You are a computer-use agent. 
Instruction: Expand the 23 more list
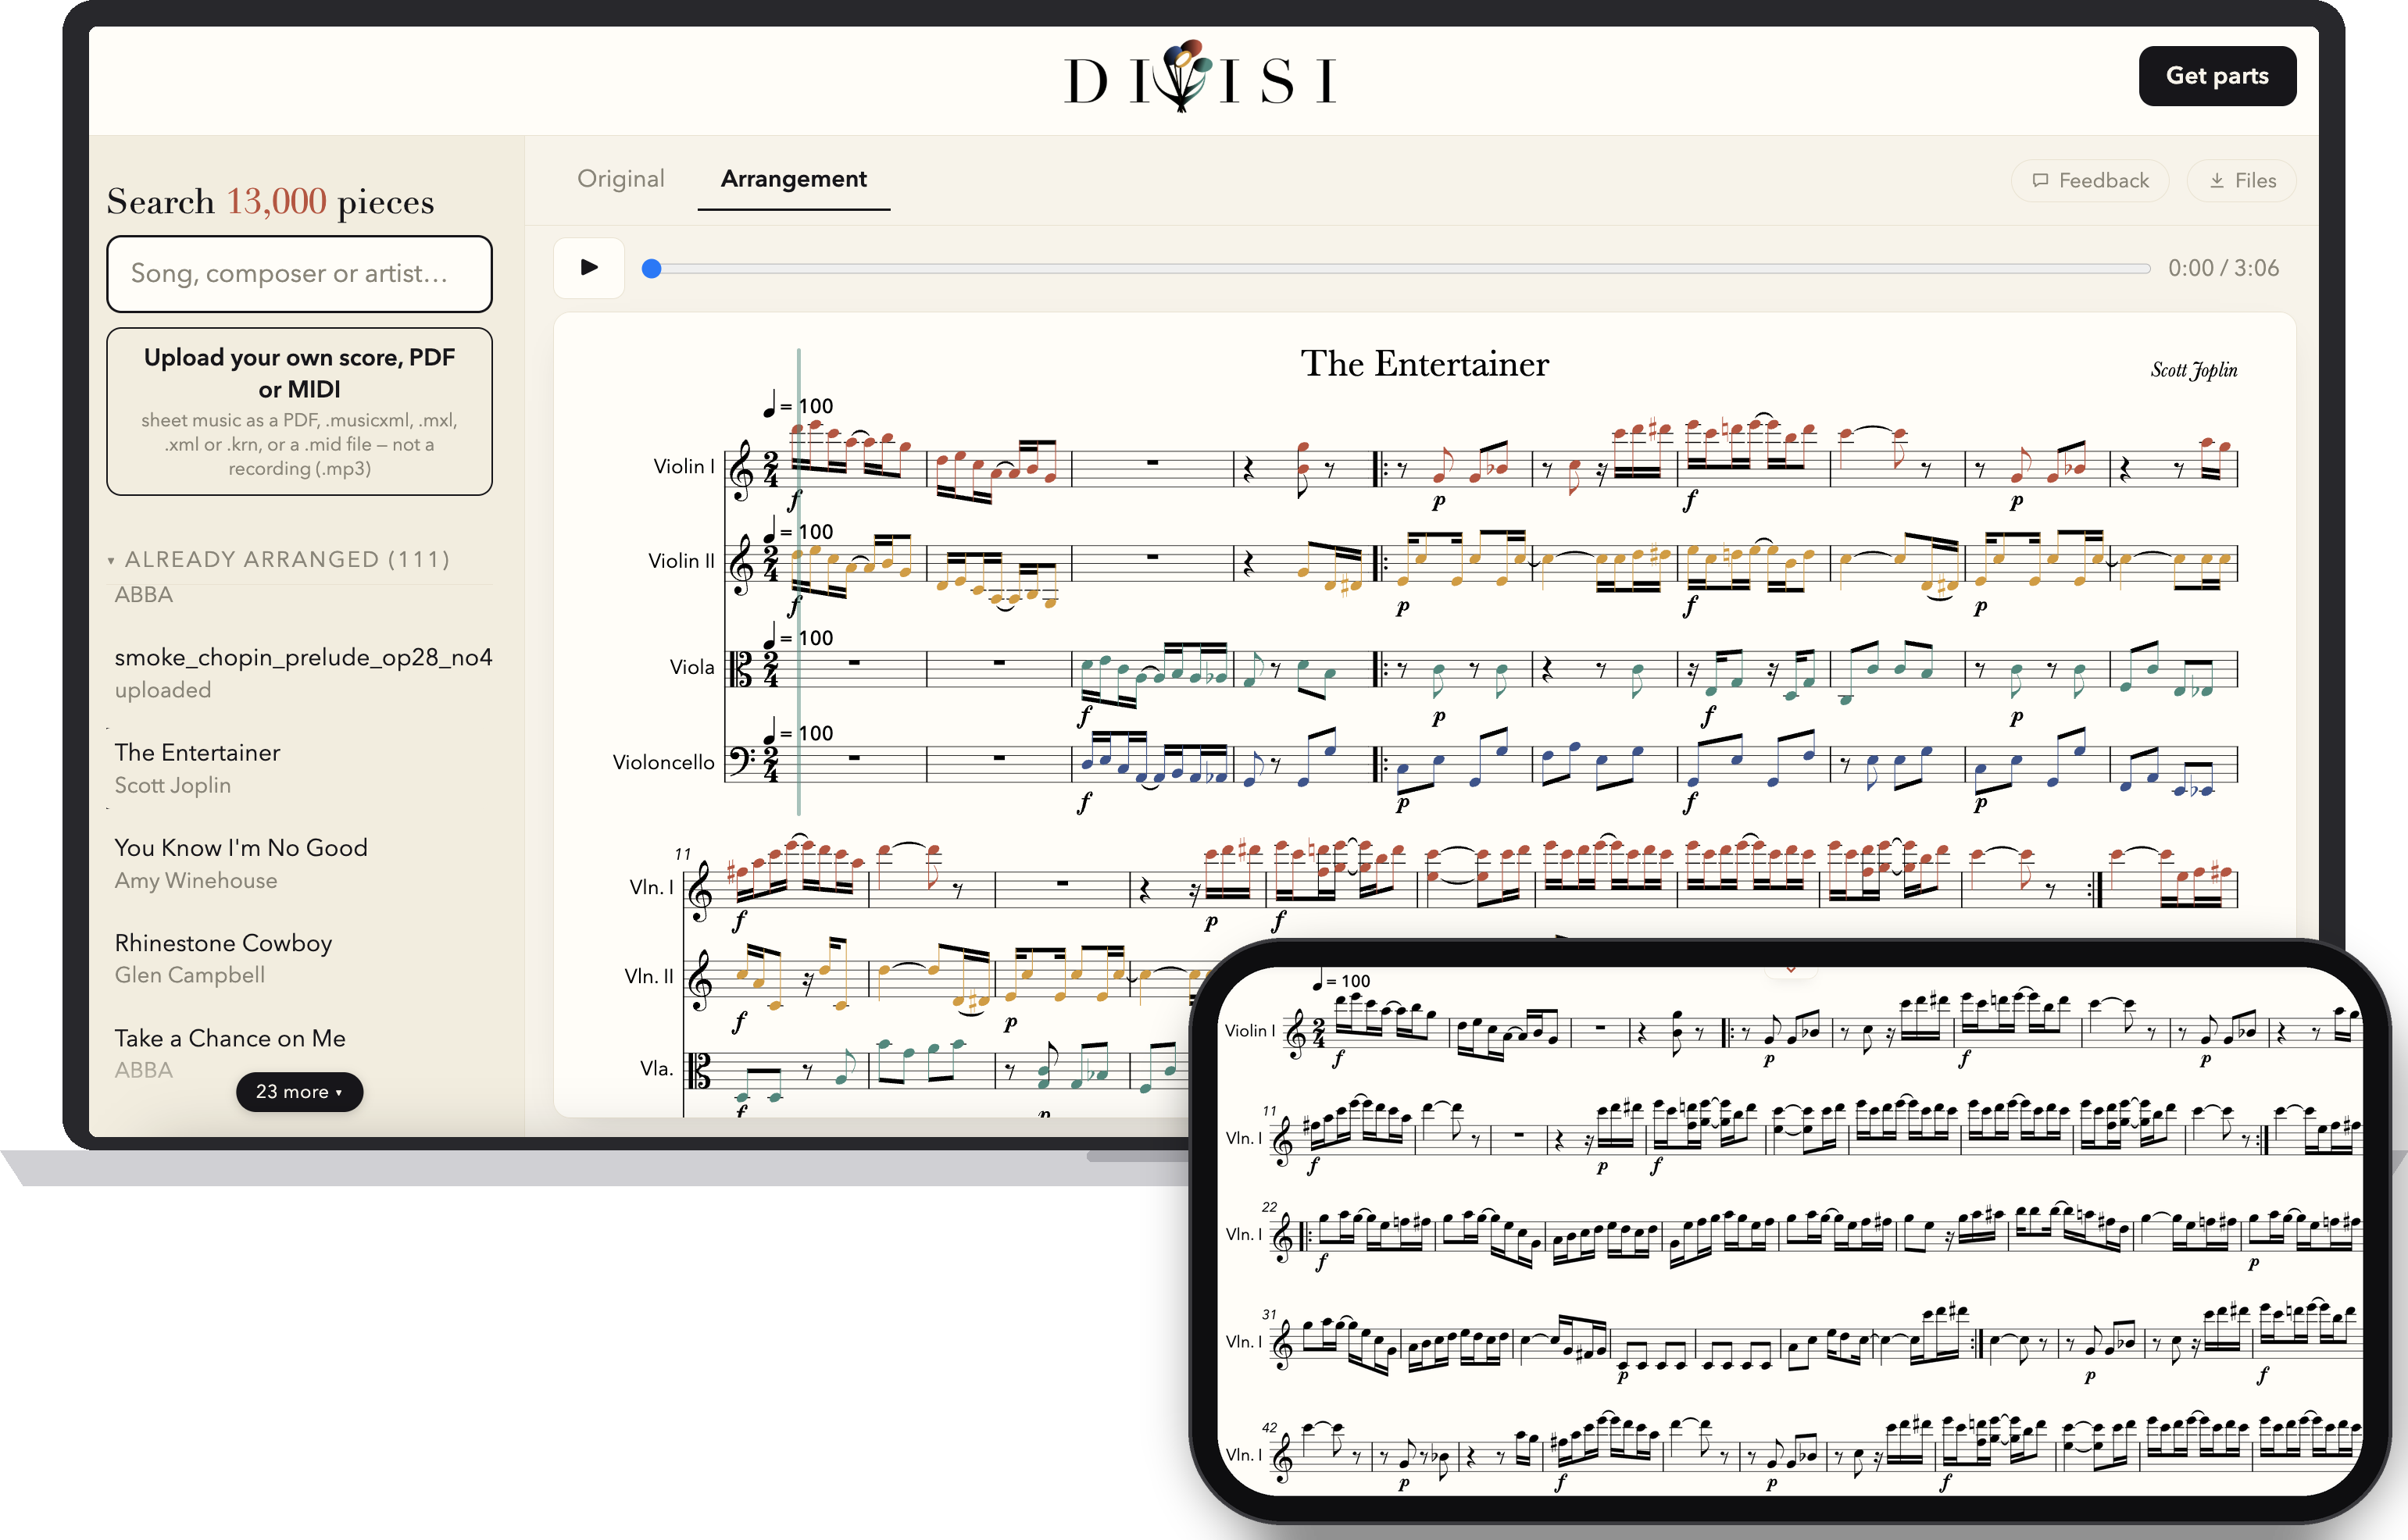pos(299,1091)
